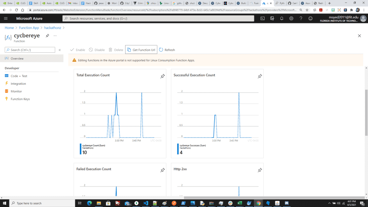Click the browser Back arrow
The image size is (368, 207).
tap(4, 10)
